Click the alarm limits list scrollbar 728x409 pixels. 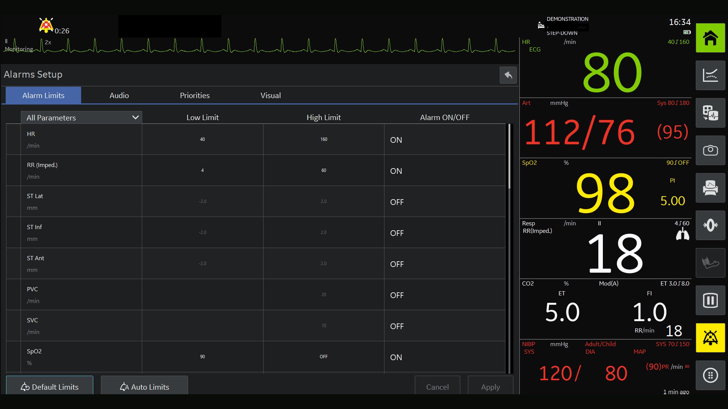tap(510, 157)
